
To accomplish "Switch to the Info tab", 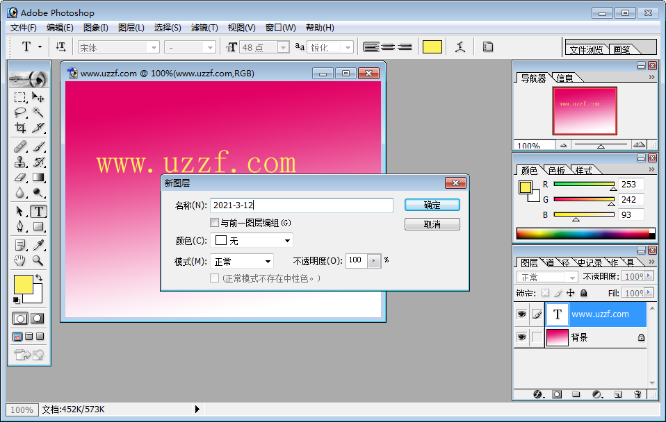I will point(565,78).
